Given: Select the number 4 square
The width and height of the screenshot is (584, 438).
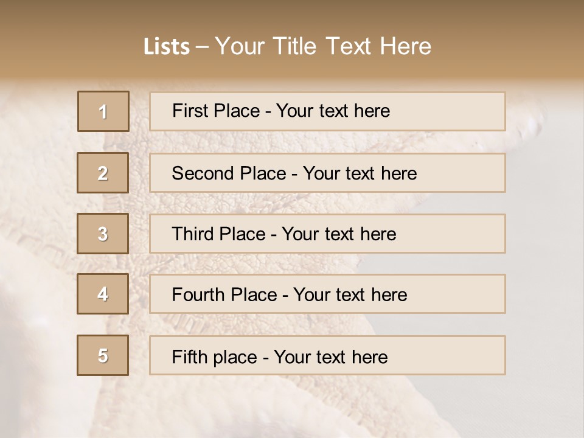Looking at the screenshot, I should 103,294.
